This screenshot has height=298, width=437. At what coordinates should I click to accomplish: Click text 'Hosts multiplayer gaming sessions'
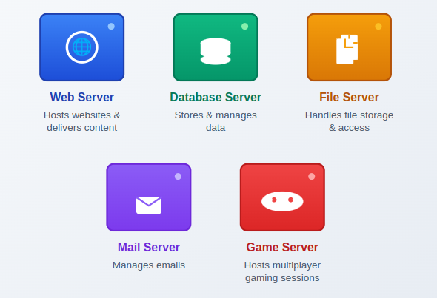pos(282,271)
